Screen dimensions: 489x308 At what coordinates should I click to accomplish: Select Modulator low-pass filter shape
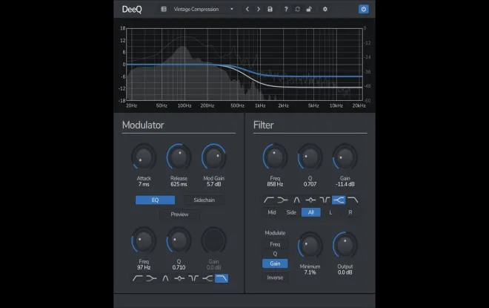click(222, 278)
